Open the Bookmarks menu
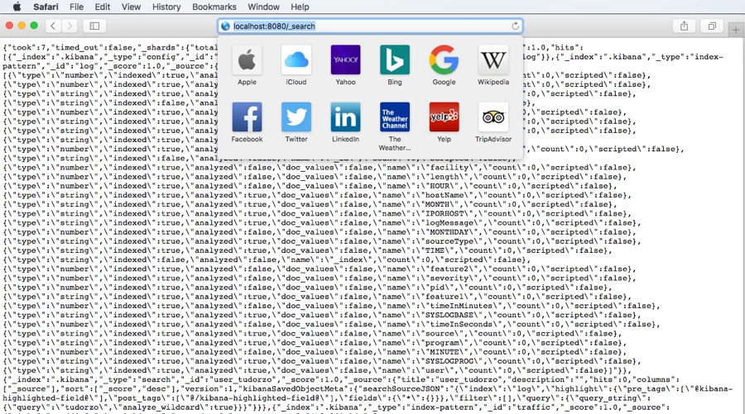Screen dimensions: 745x414 [214, 7]
